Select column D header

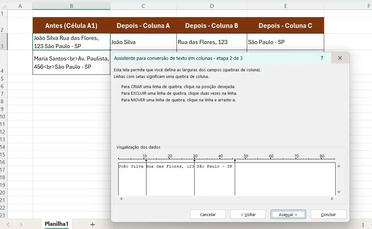pos(212,6)
